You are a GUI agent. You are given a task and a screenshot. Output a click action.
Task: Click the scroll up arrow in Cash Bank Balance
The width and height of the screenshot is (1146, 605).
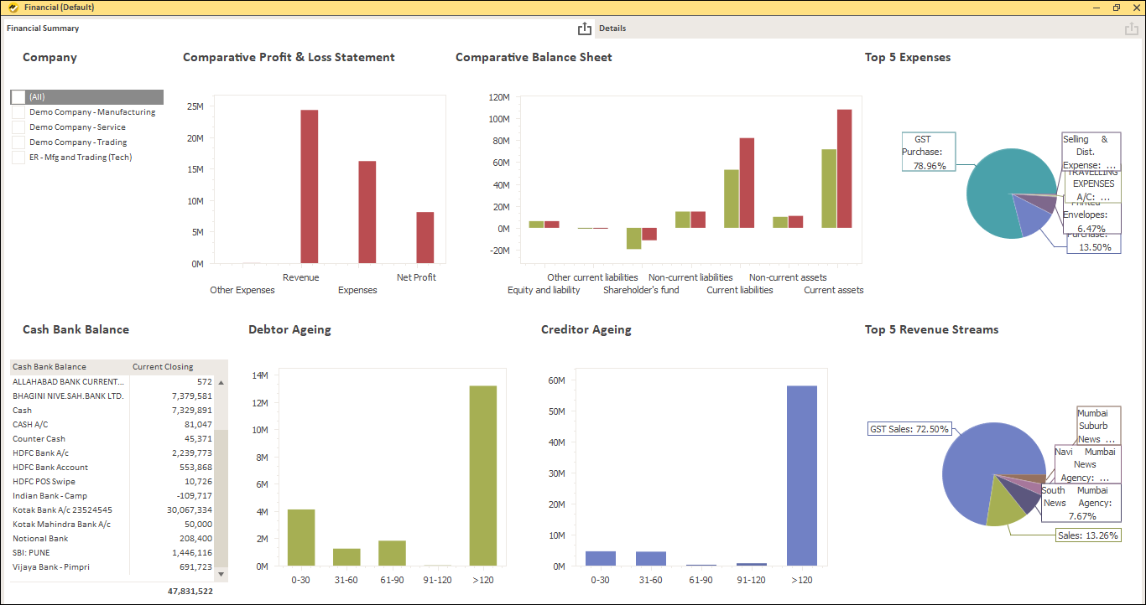(x=221, y=382)
